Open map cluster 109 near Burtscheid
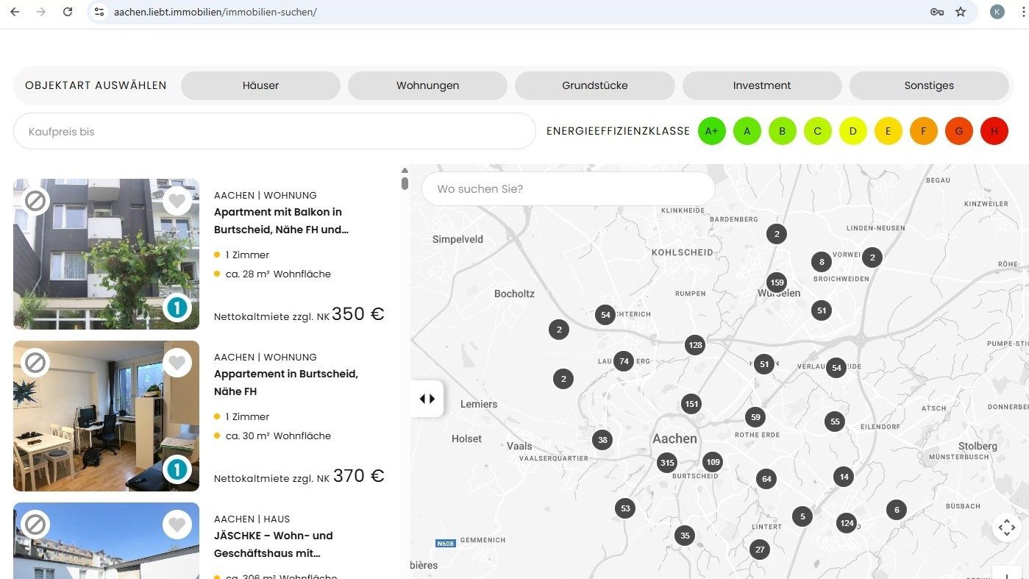 click(x=712, y=462)
